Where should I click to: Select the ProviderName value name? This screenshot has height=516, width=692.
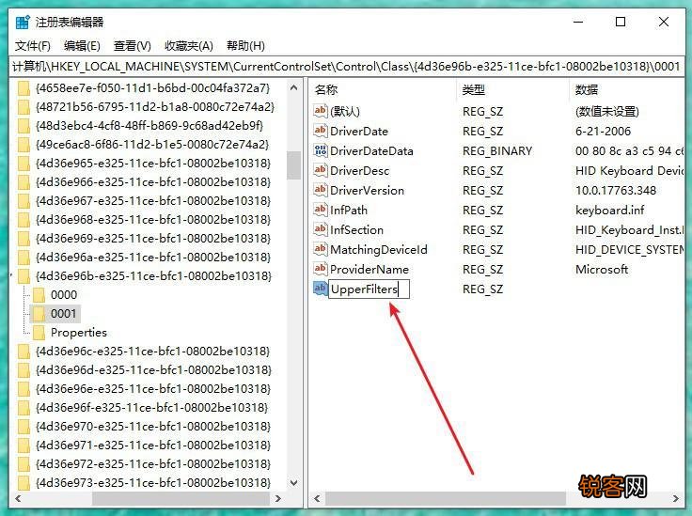[370, 269]
